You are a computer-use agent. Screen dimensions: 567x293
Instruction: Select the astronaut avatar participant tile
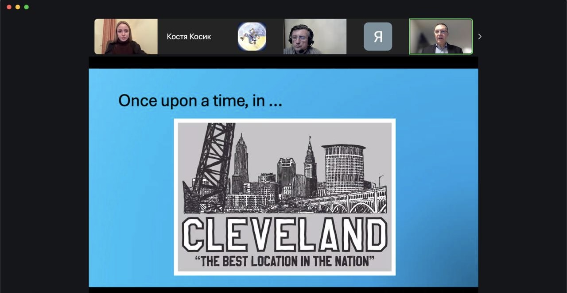click(252, 36)
